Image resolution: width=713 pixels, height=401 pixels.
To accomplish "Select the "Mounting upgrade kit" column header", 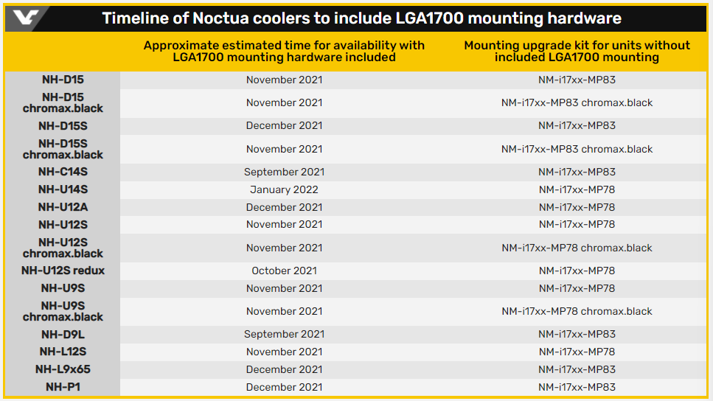I will click(577, 51).
